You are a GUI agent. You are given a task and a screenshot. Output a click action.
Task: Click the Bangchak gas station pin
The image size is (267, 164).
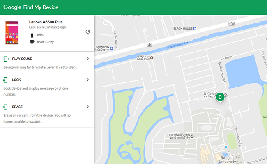[x=112, y=48]
